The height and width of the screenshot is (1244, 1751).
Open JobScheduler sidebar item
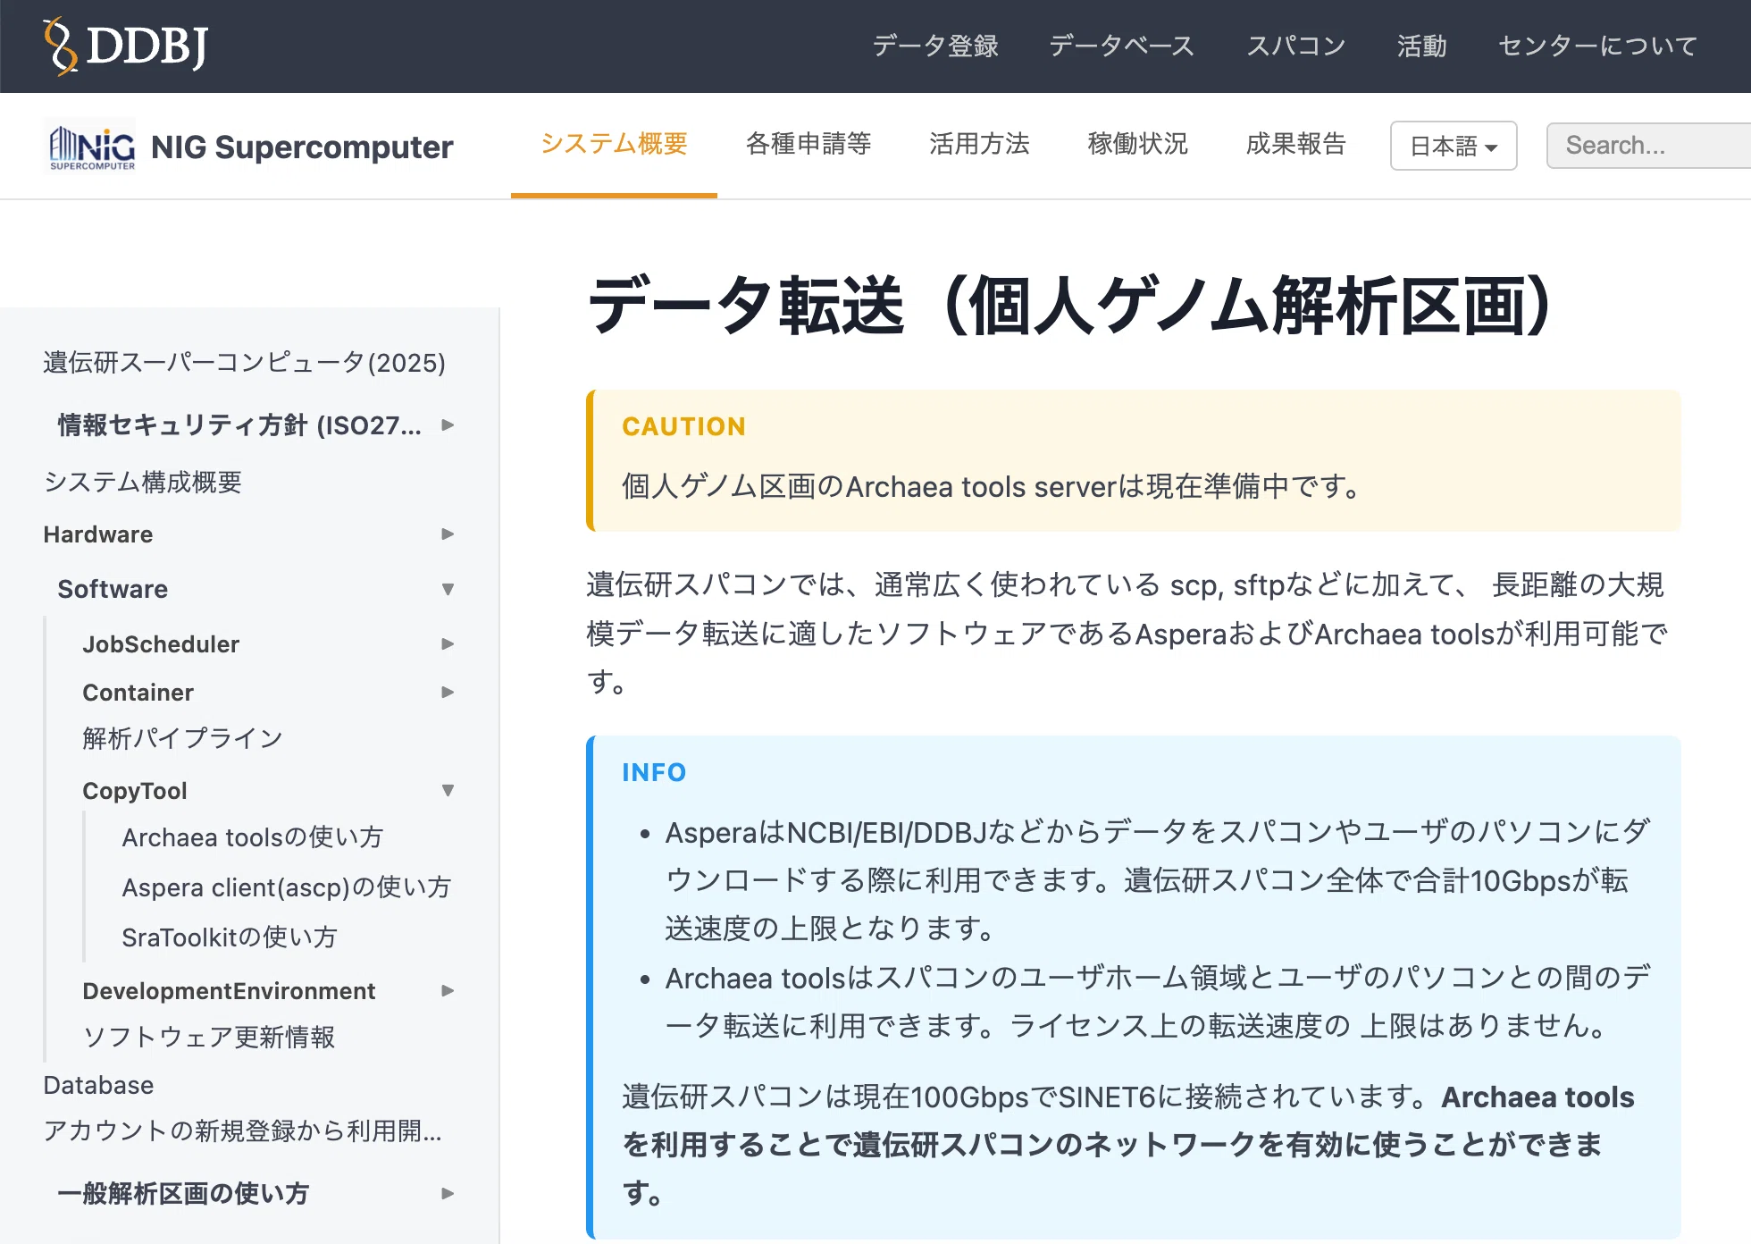161,644
